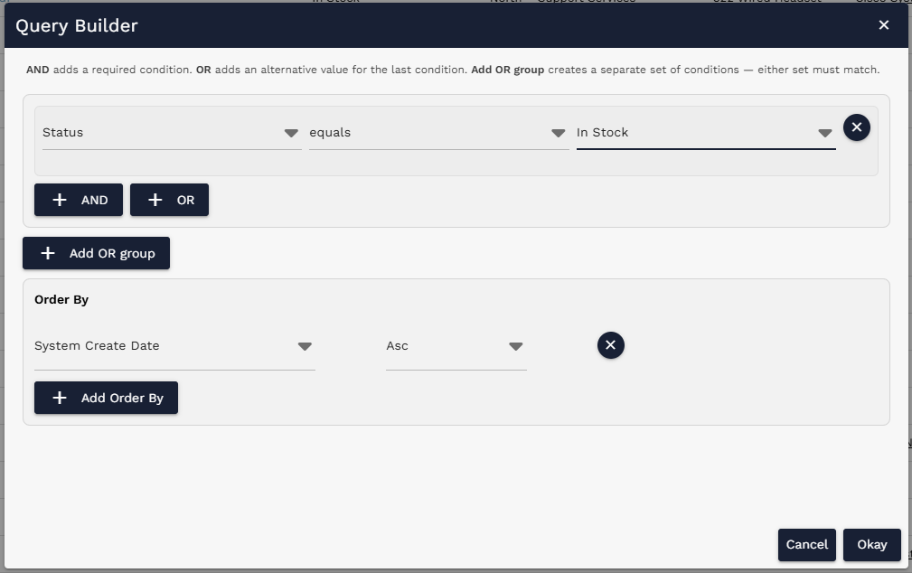The width and height of the screenshot is (912, 573).
Task: Open the In Stock value dropdown
Action: coord(706,133)
